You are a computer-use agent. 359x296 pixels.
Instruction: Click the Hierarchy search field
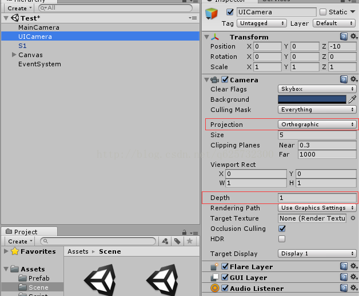(x=115, y=8)
